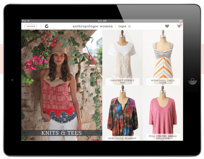The image size is (204, 159).
Task: Tap the stores back button
Action: click(30, 26)
